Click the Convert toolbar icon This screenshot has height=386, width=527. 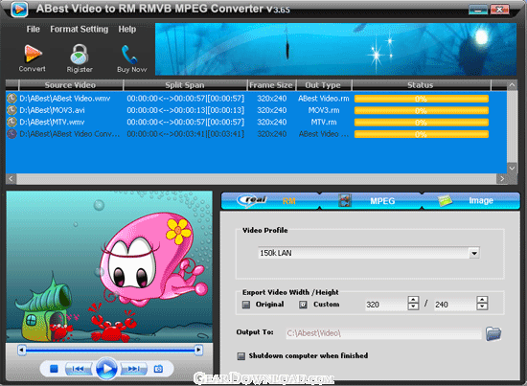click(x=33, y=54)
